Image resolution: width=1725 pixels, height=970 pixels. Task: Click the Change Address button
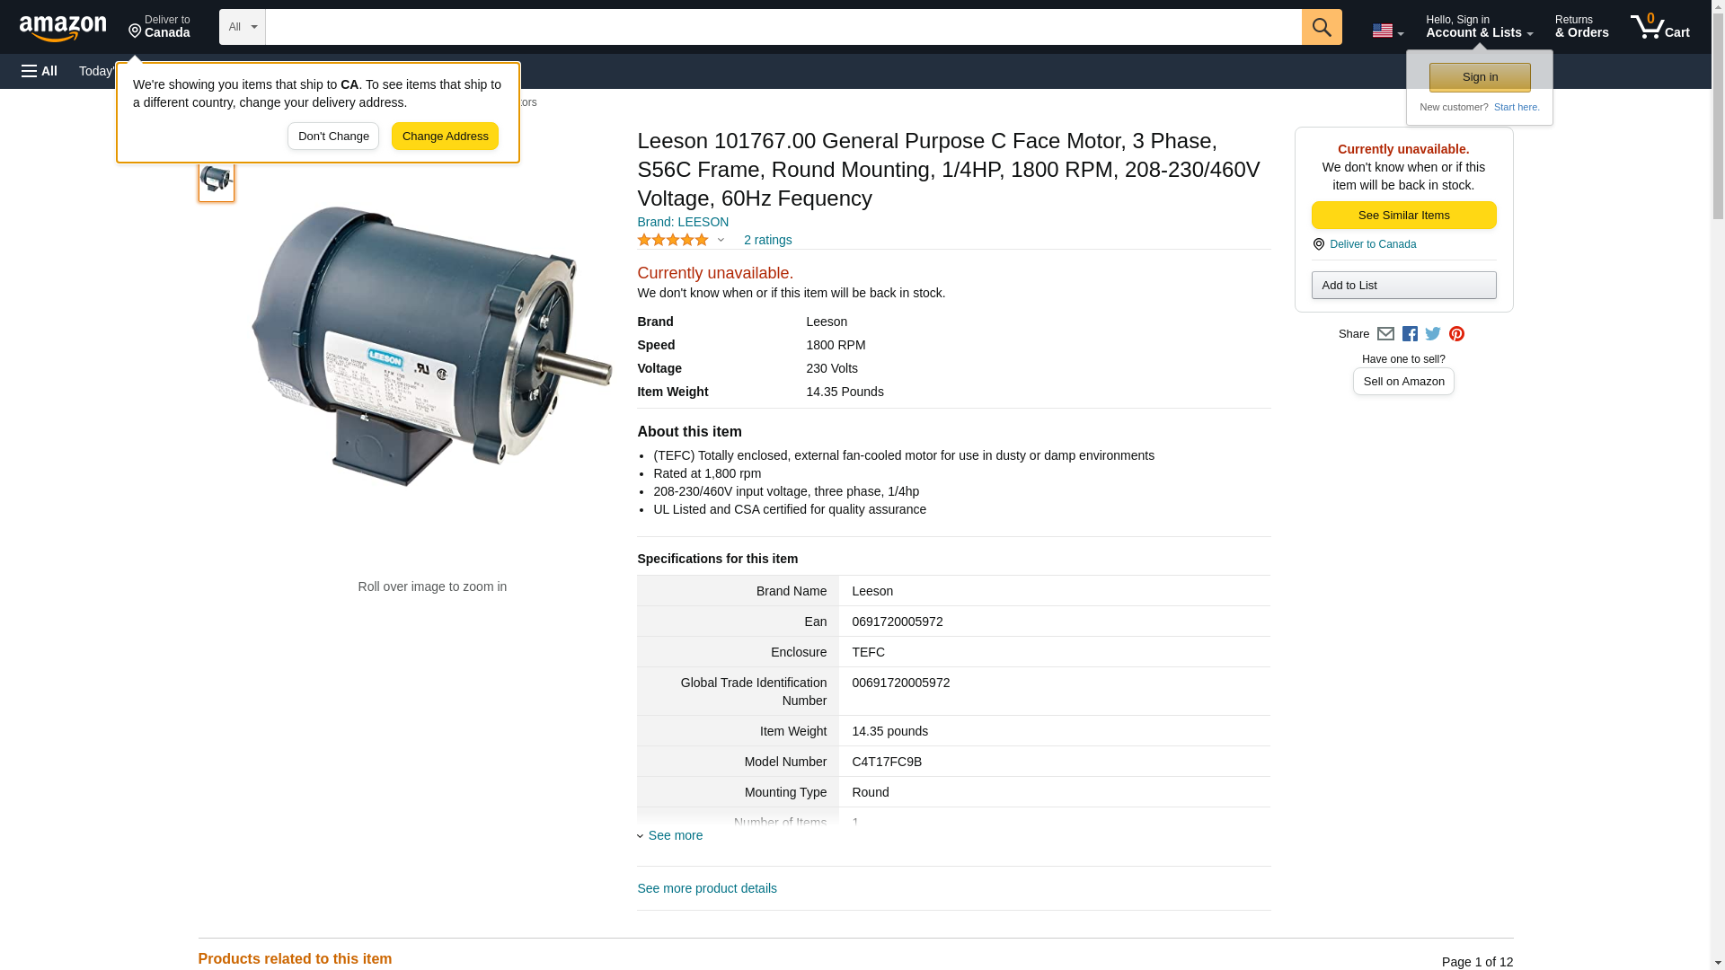[x=445, y=137]
